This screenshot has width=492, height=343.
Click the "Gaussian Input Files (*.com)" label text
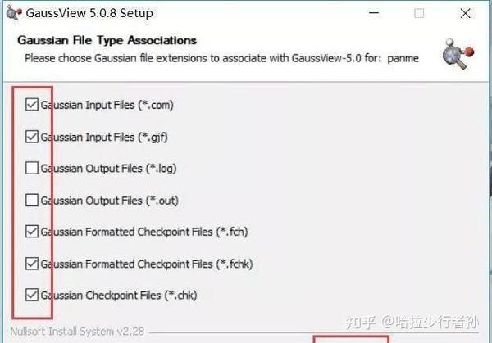(107, 105)
